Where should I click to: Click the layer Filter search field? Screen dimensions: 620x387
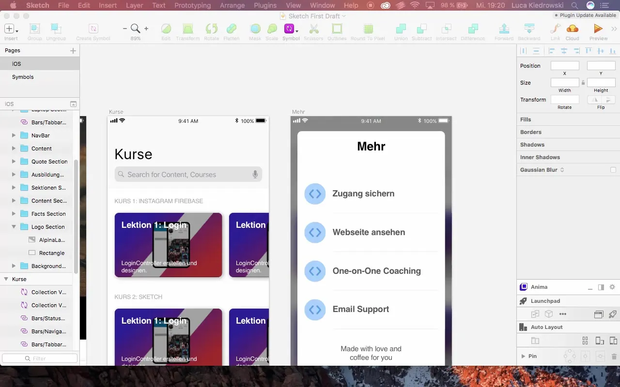[x=40, y=358]
